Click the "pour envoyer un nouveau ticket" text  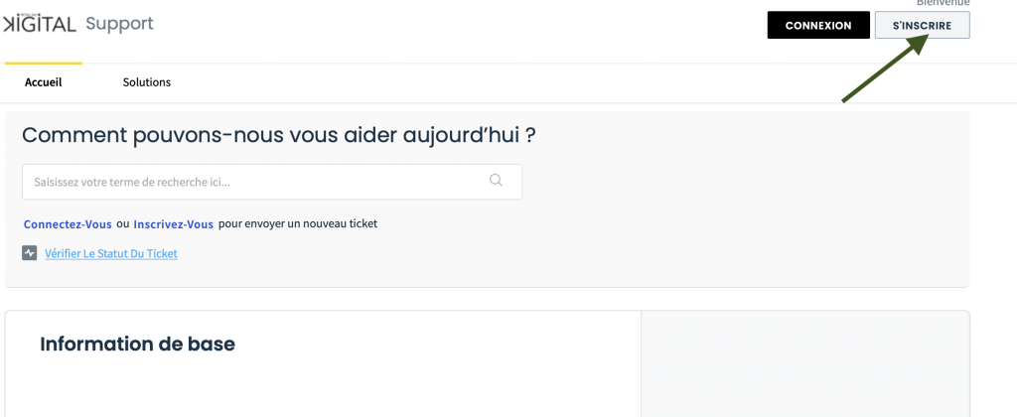298,224
